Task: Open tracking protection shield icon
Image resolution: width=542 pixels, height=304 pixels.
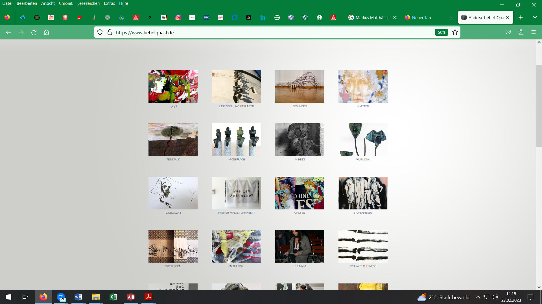Action: 100,32
